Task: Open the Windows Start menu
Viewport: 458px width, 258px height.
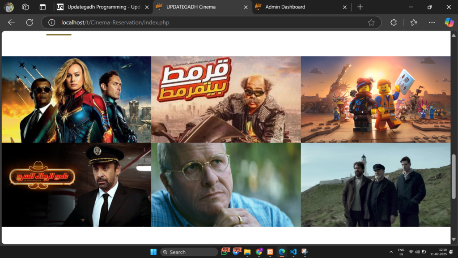Action: (153, 252)
